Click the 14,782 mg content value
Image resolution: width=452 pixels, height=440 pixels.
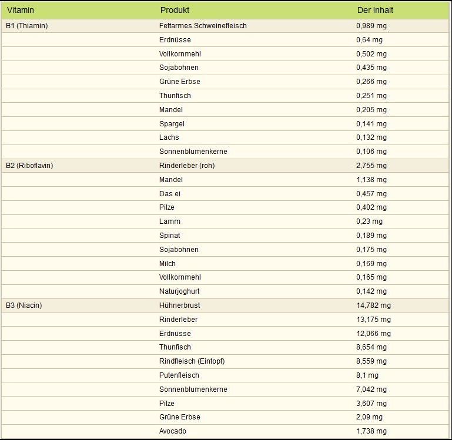click(373, 305)
